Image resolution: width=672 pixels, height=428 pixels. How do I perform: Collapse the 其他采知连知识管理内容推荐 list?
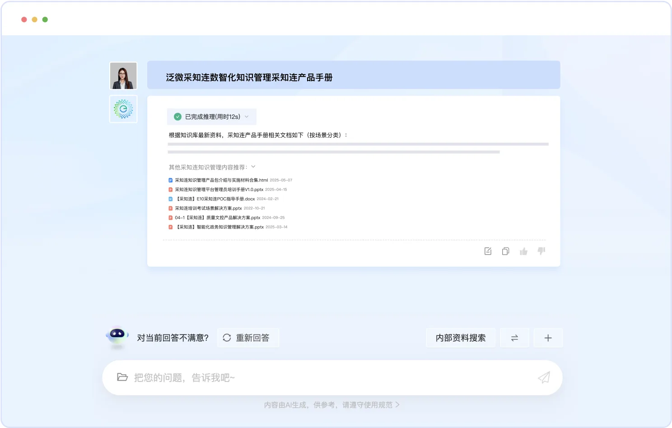click(x=253, y=167)
